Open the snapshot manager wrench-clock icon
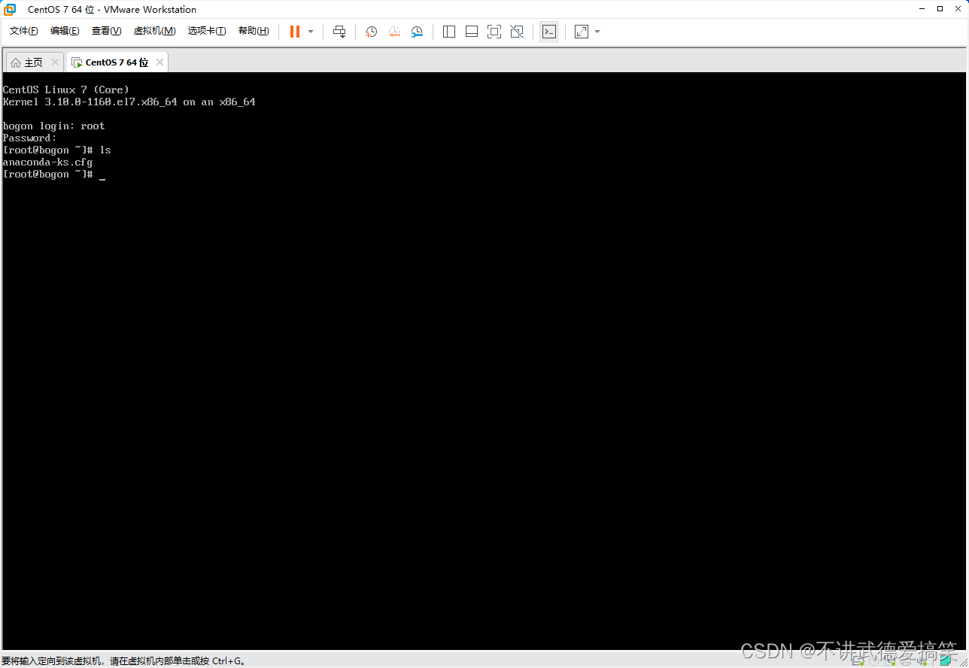This screenshot has width=969, height=668. [x=417, y=32]
